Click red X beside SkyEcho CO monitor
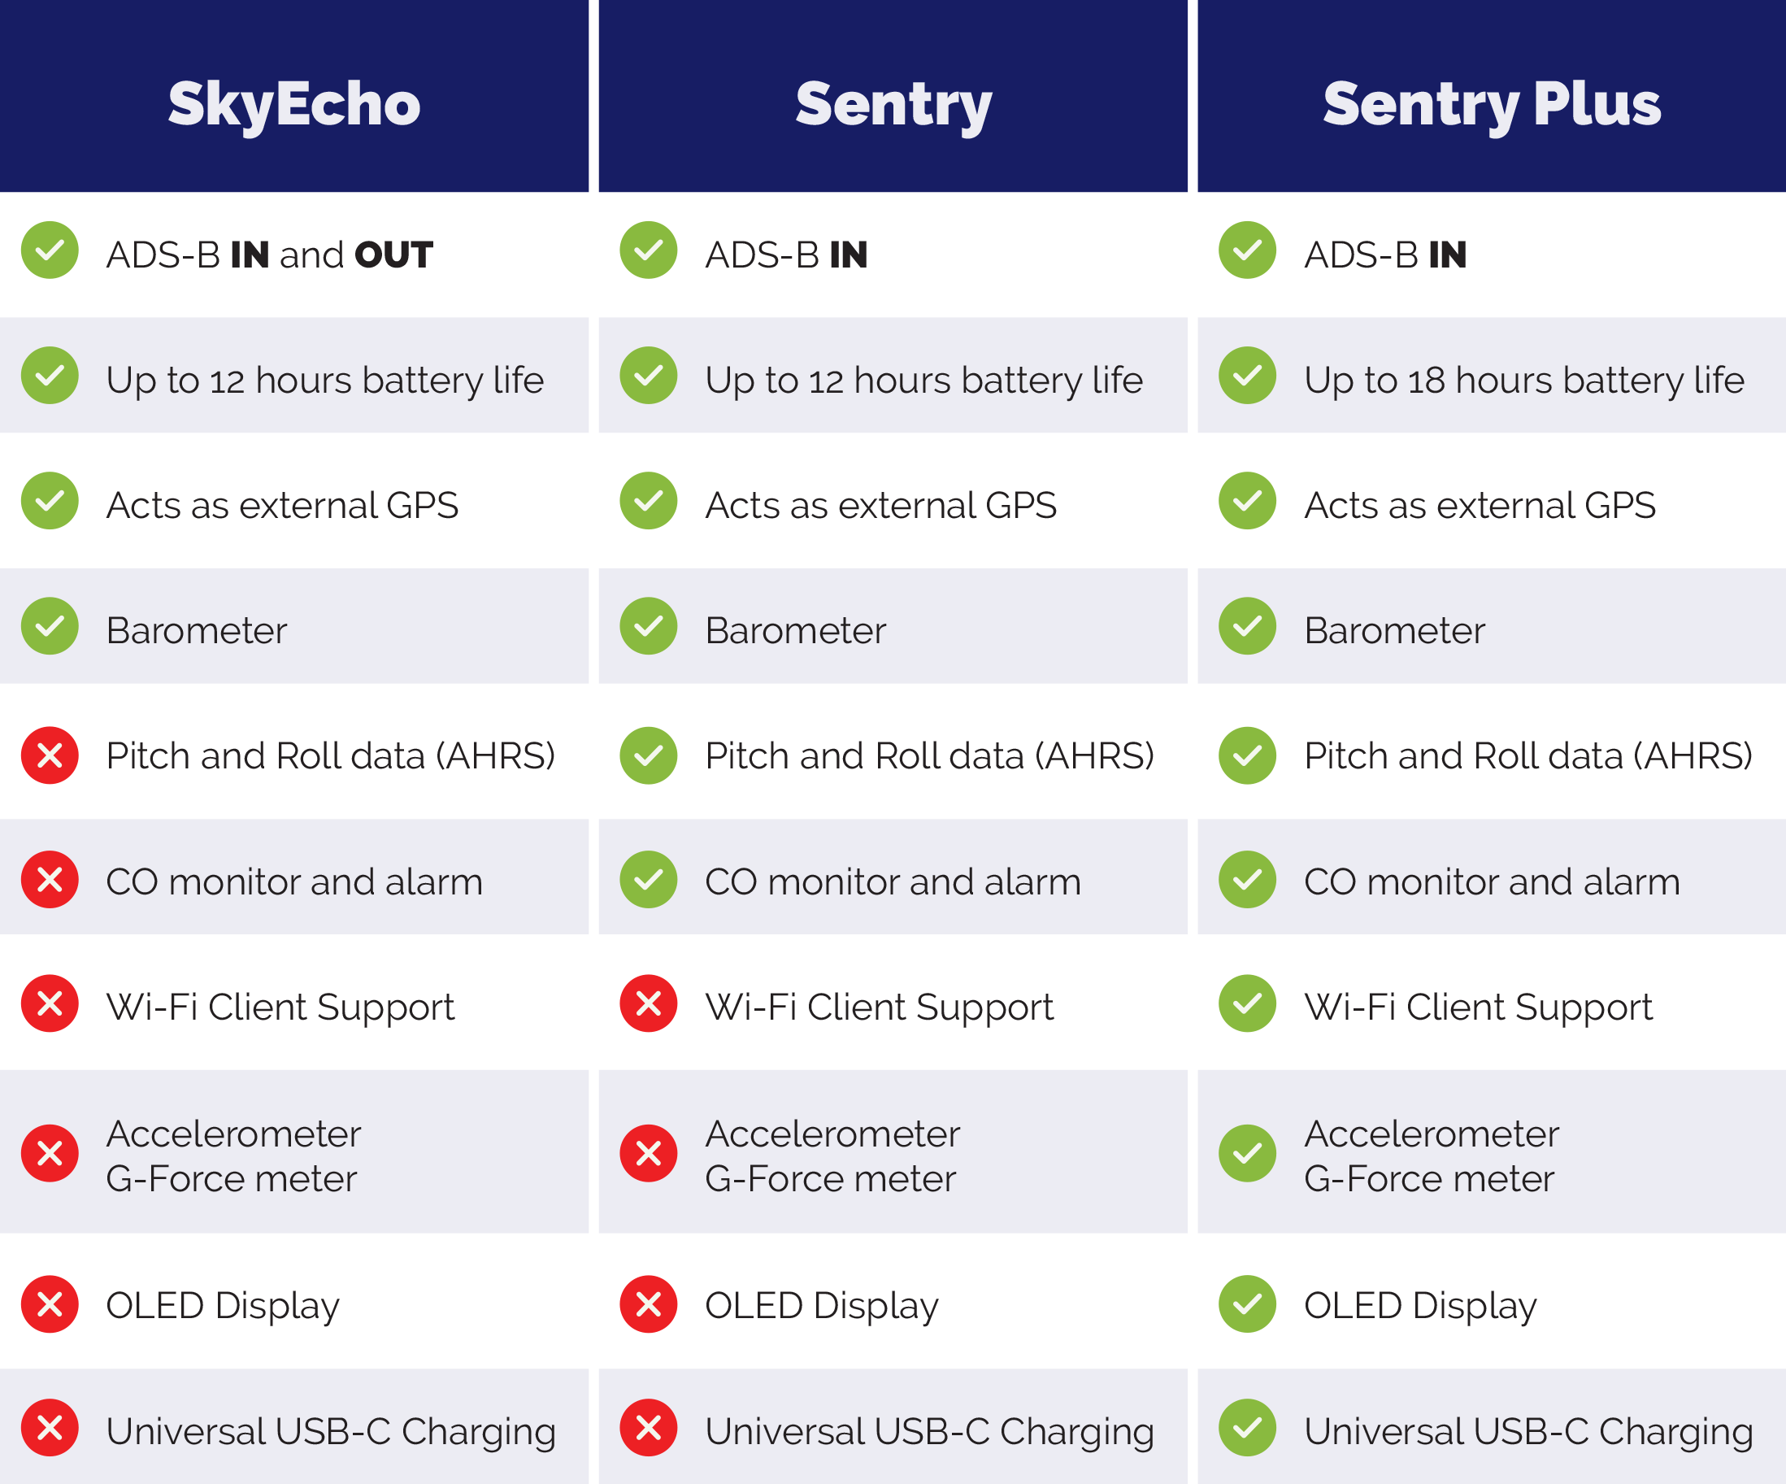The width and height of the screenshot is (1786, 1484). 50,880
